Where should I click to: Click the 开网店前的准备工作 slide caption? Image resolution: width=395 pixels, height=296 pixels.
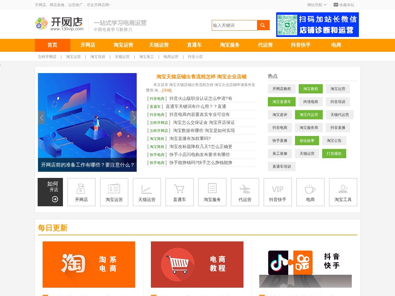(87, 165)
